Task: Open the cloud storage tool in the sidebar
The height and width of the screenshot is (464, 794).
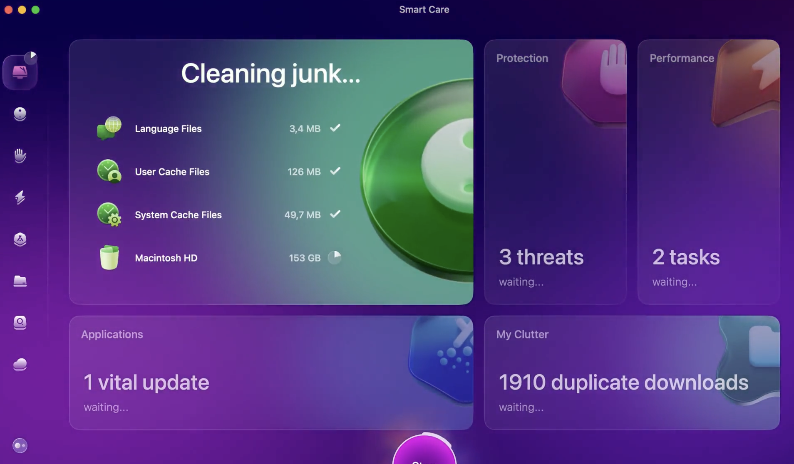Action: click(20, 364)
